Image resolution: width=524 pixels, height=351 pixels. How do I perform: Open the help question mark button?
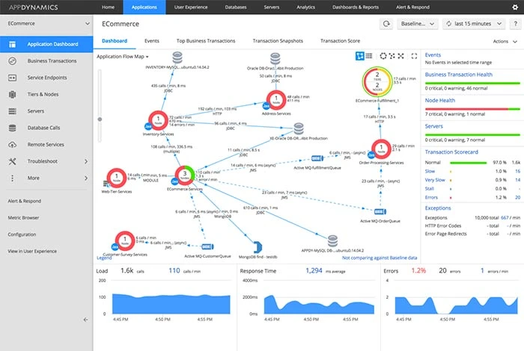(515, 24)
